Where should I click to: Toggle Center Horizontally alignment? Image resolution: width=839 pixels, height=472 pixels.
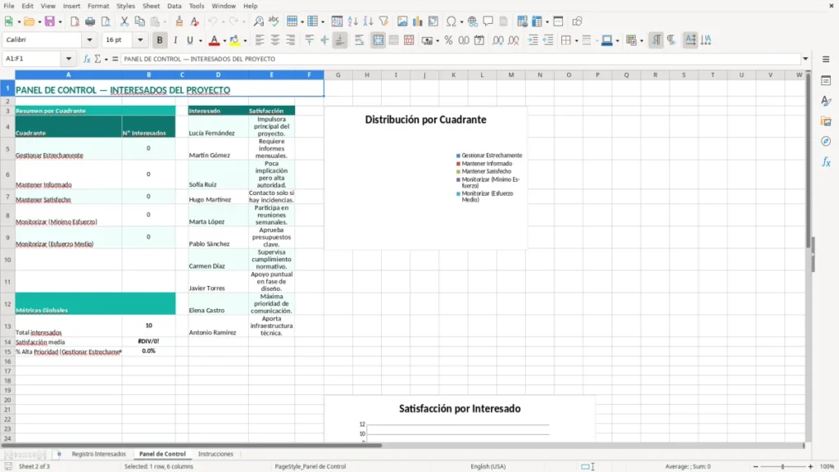[x=275, y=40]
